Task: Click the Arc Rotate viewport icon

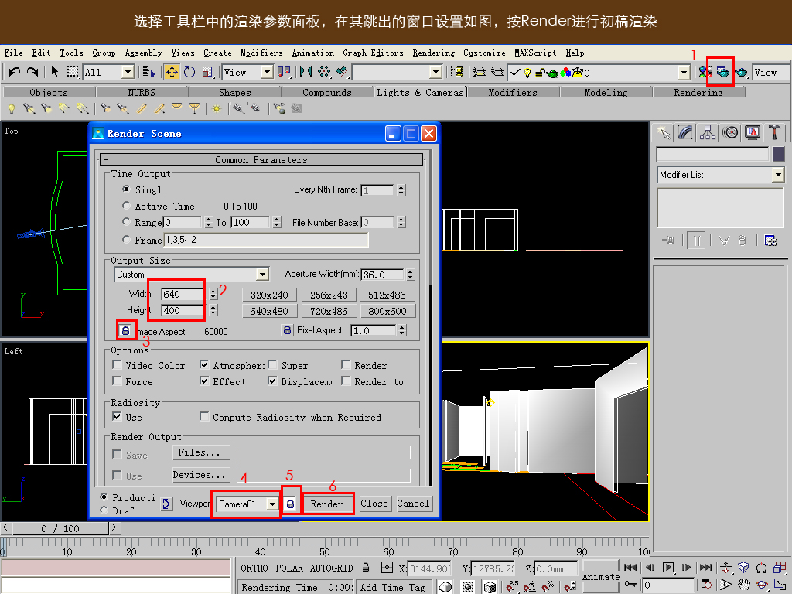Action: (x=762, y=585)
